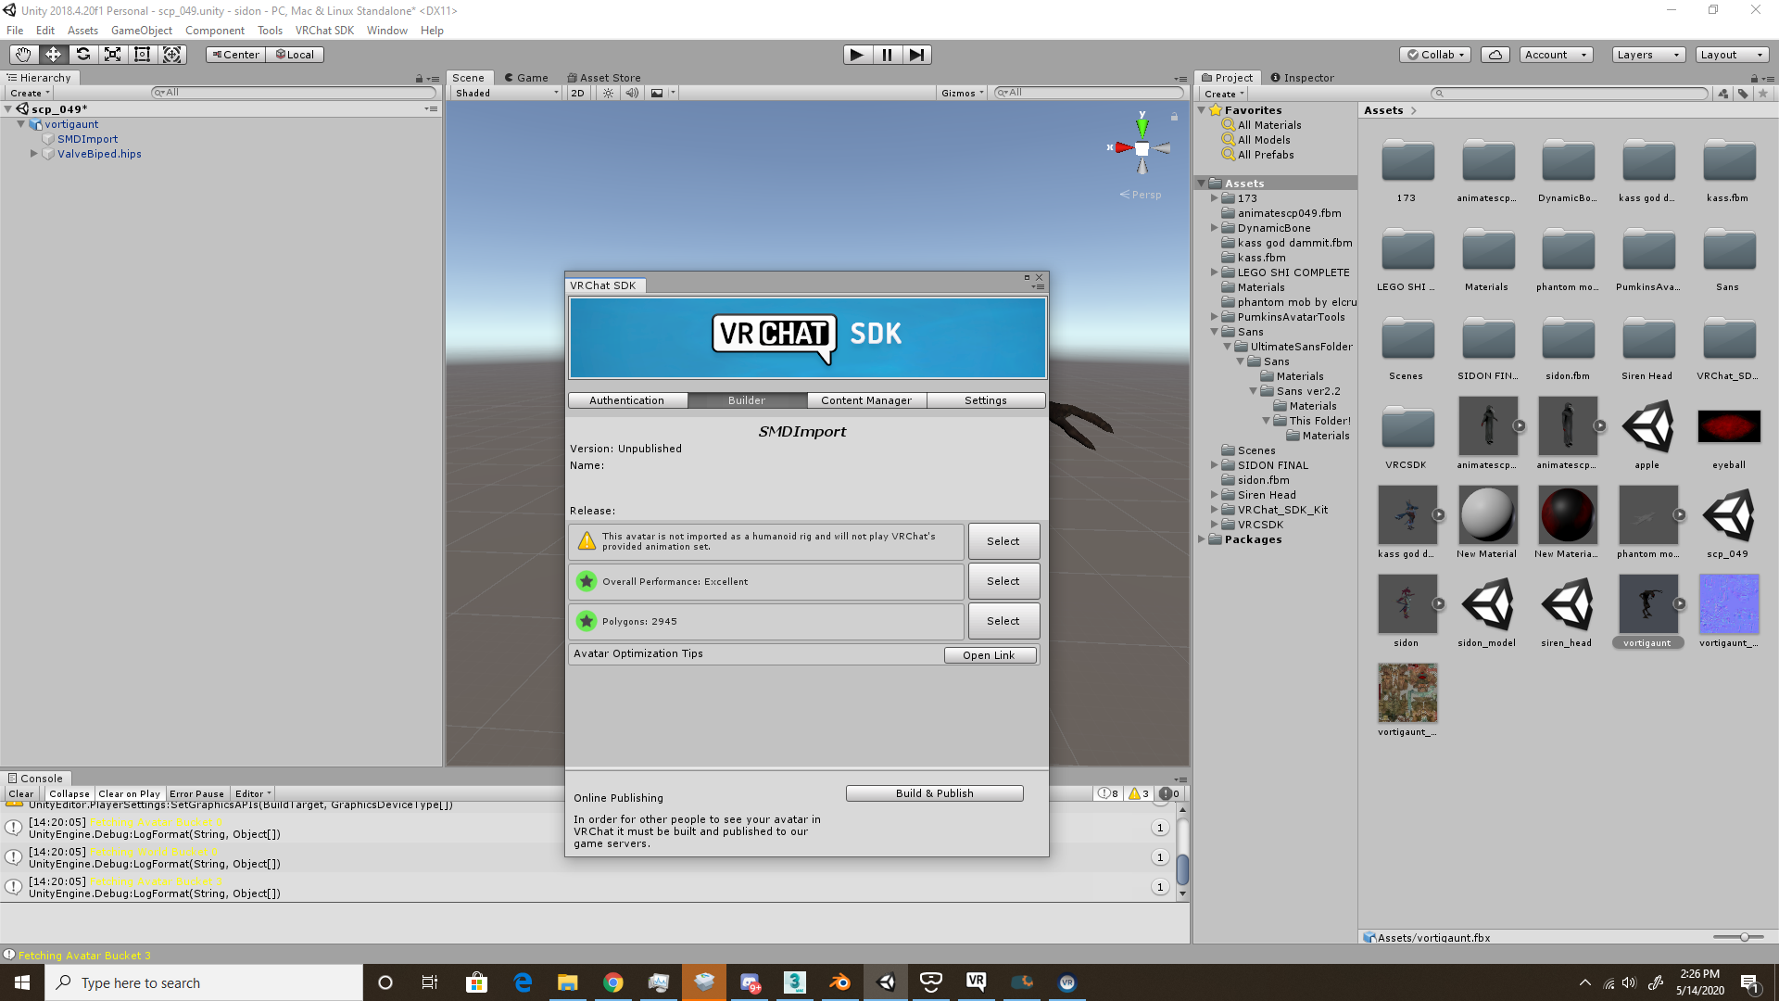
Task: Select the Scale tool
Action: click(112, 55)
